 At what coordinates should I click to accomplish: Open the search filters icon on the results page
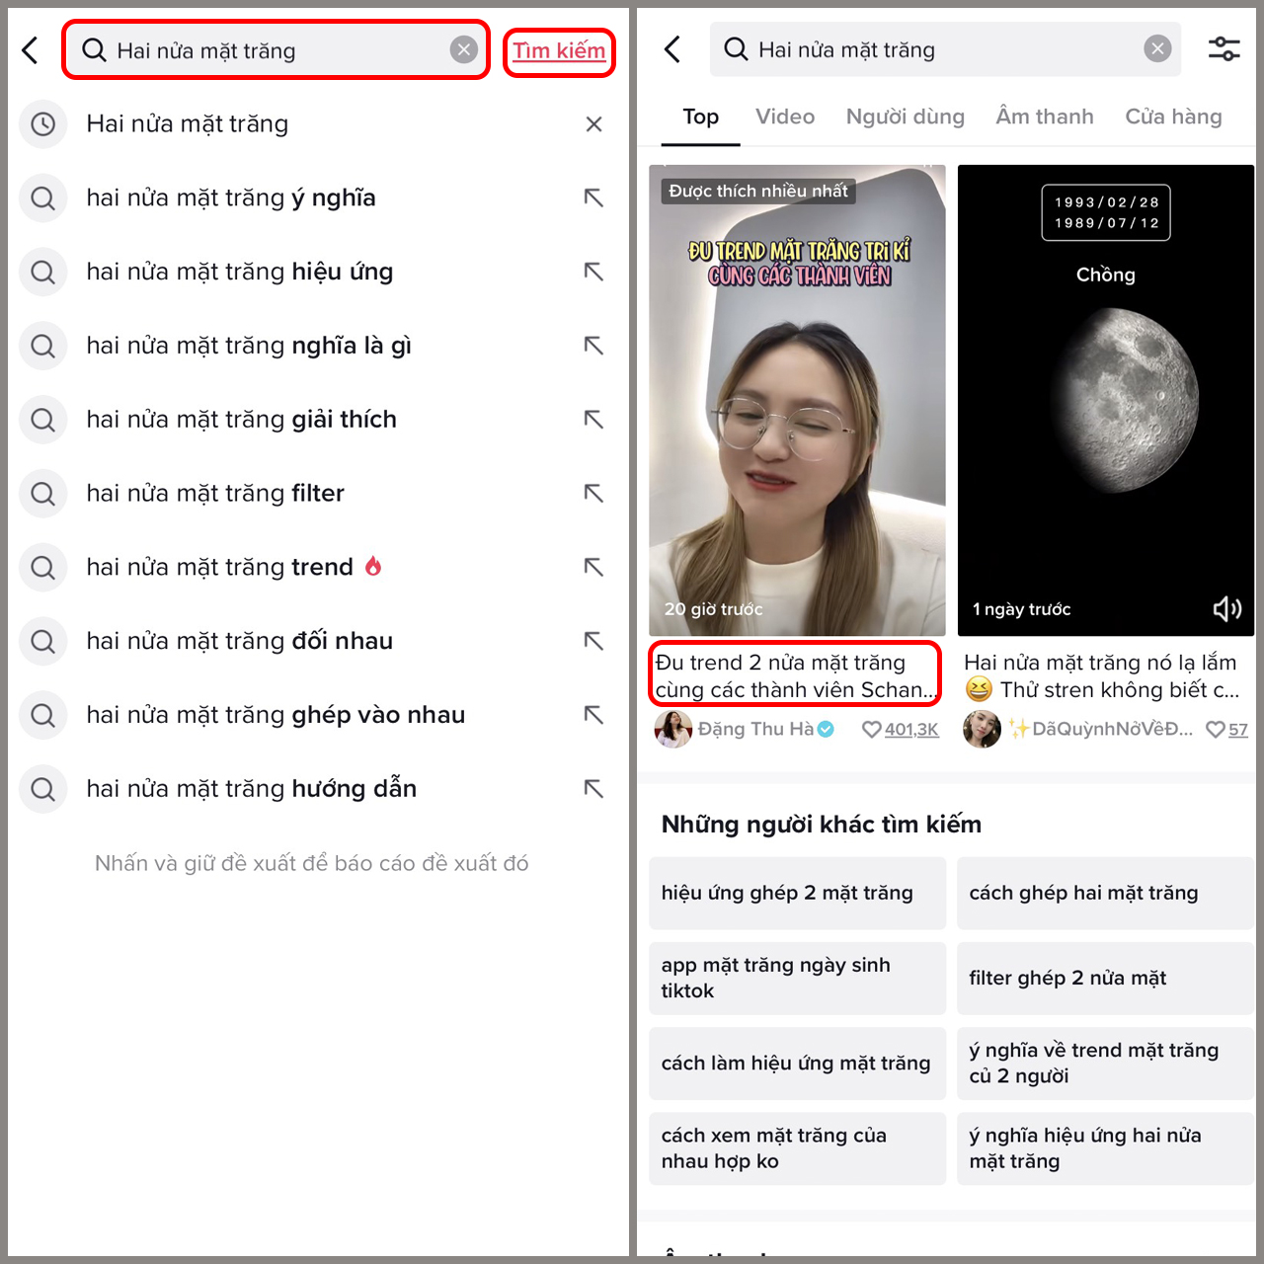[1224, 48]
